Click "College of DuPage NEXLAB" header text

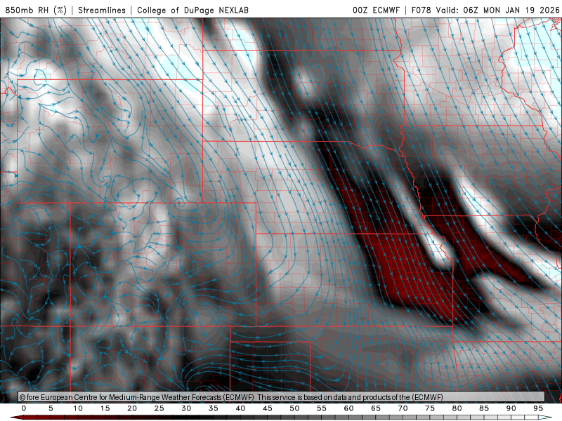pyautogui.click(x=192, y=10)
